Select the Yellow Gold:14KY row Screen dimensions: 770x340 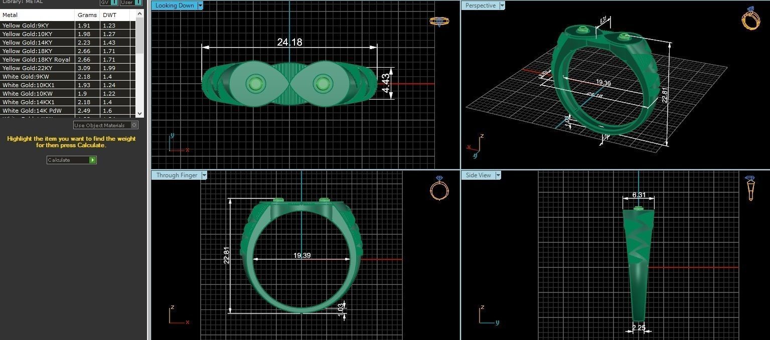click(x=68, y=43)
